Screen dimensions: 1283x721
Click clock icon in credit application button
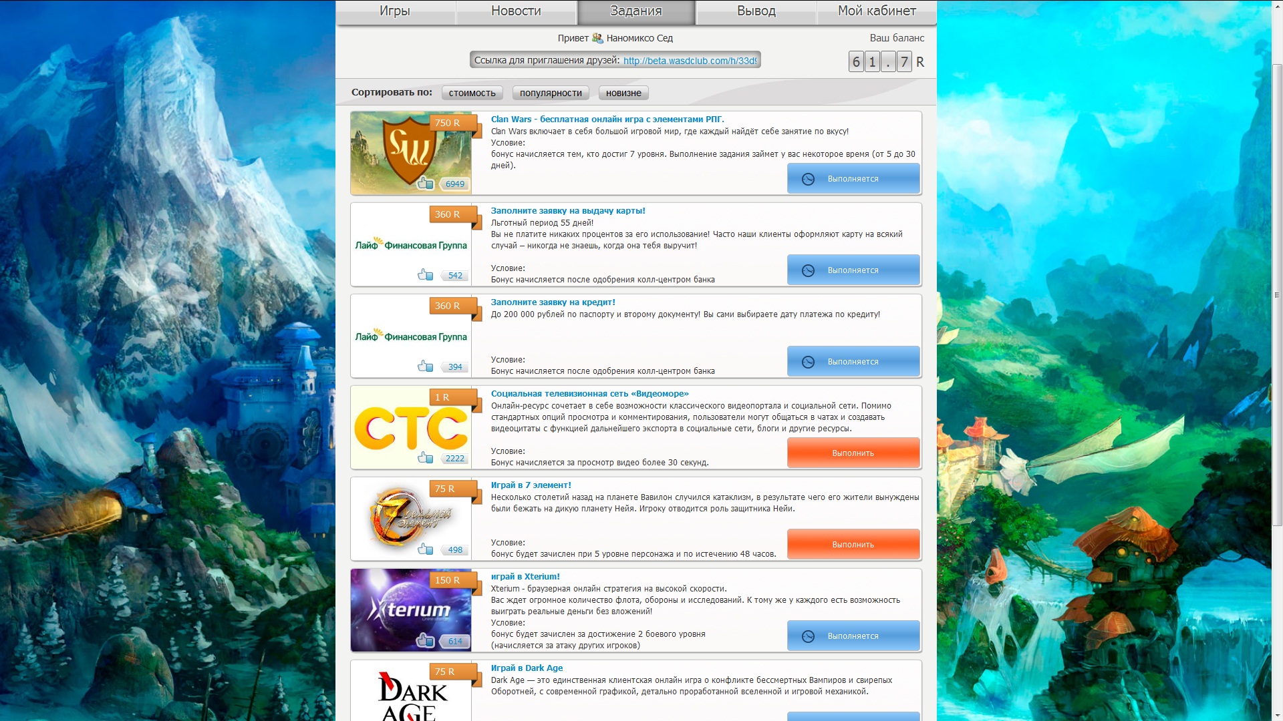click(808, 362)
